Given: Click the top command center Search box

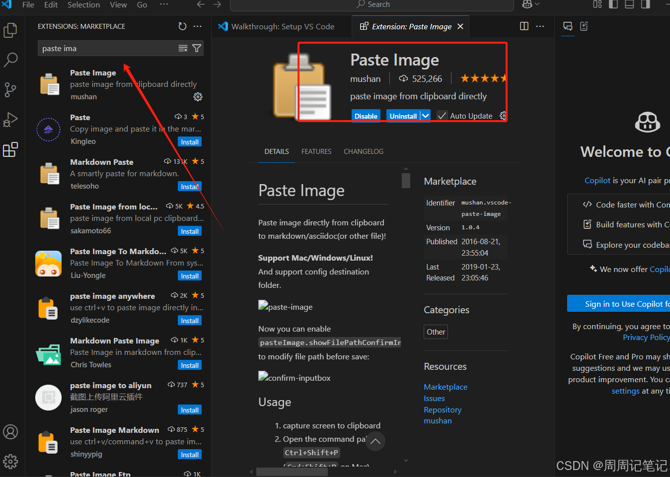Looking at the screenshot, I should click(372, 4).
